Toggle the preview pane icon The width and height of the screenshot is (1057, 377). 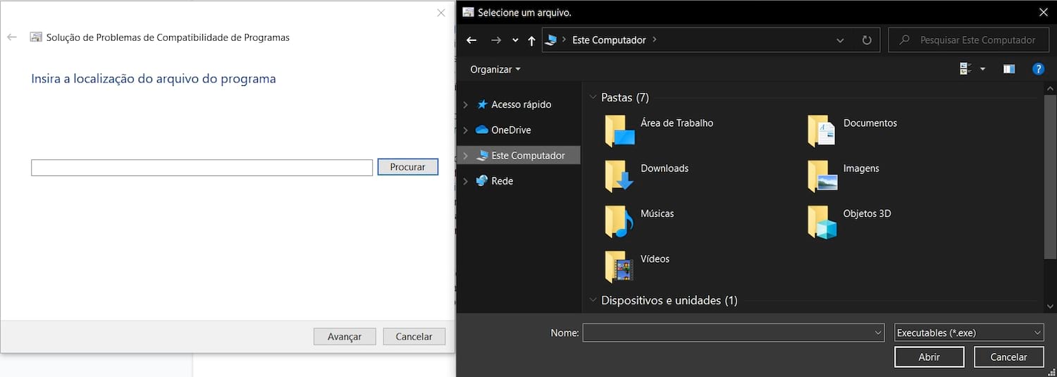tap(1009, 69)
